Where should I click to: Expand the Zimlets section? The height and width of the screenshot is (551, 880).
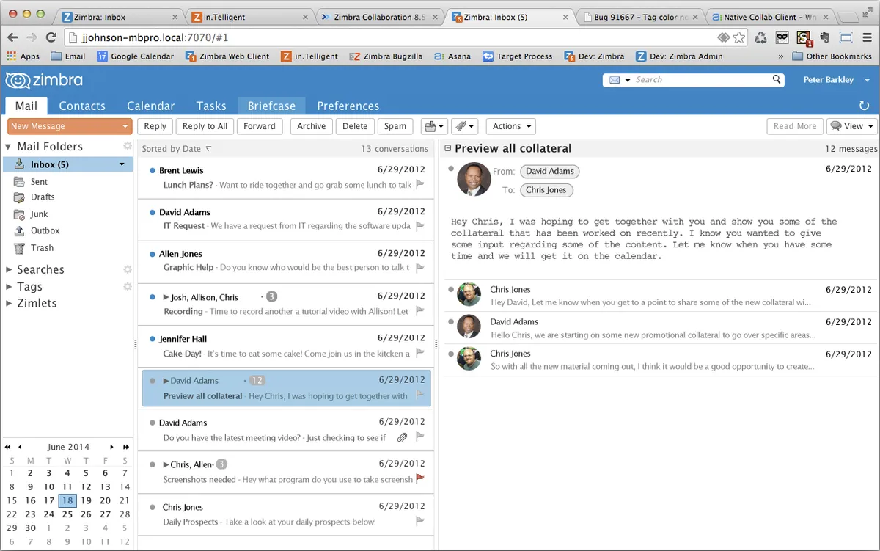click(x=9, y=303)
